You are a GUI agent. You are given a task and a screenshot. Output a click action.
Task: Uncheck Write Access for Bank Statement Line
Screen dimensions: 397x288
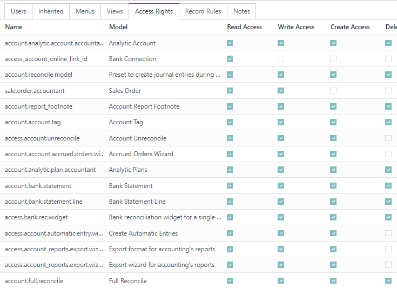tap(281, 202)
